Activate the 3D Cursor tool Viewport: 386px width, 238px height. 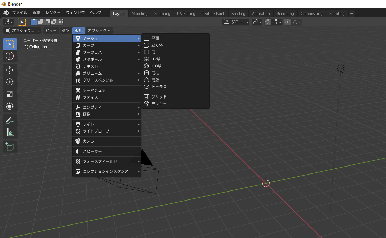10,56
